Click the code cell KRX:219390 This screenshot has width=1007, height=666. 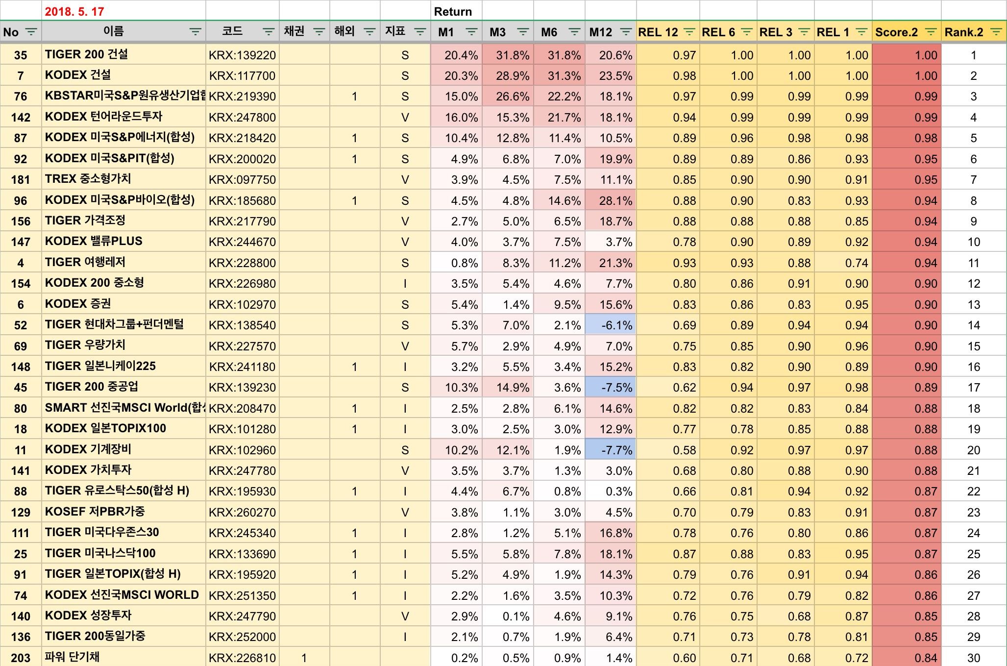pyautogui.click(x=243, y=97)
